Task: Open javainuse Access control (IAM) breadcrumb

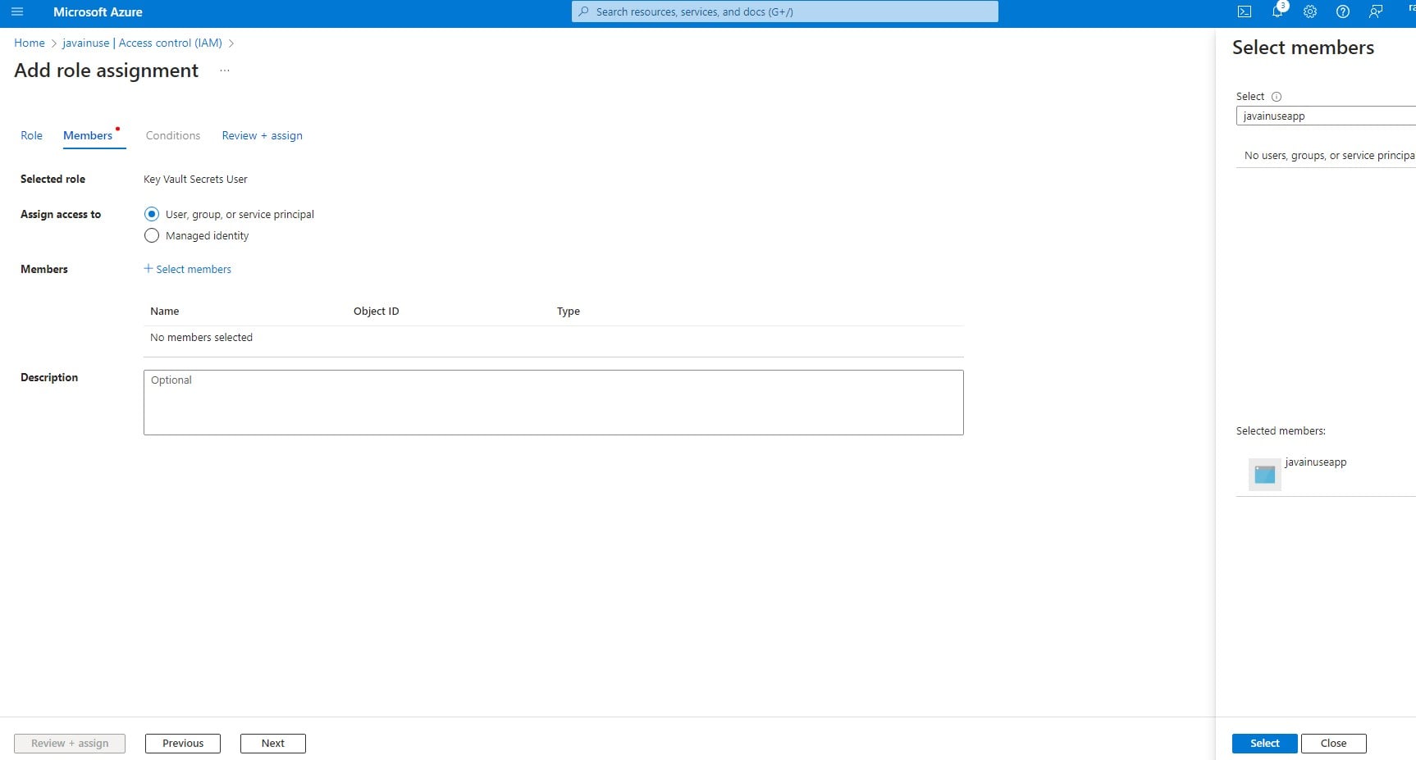Action: tap(142, 43)
